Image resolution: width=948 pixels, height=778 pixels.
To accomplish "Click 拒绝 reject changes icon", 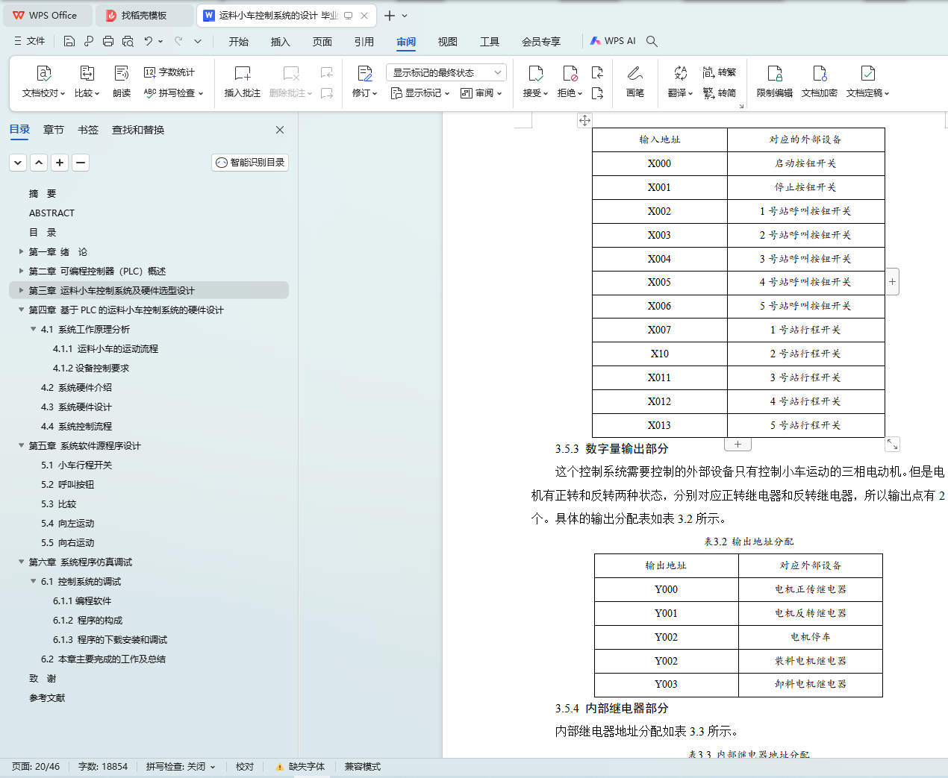I will tap(570, 73).
